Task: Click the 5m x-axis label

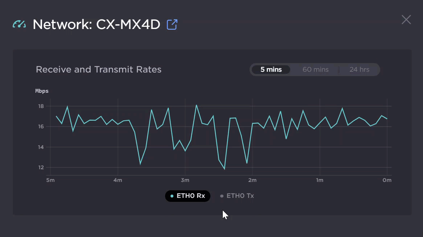Action: coord(50,180)
